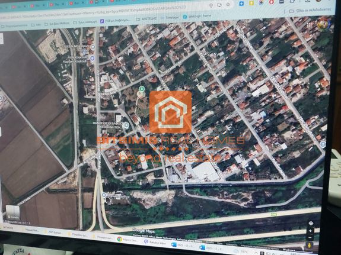341x255 pixels.
Task: Click the green park marker on map
Action: pos(142,89)
